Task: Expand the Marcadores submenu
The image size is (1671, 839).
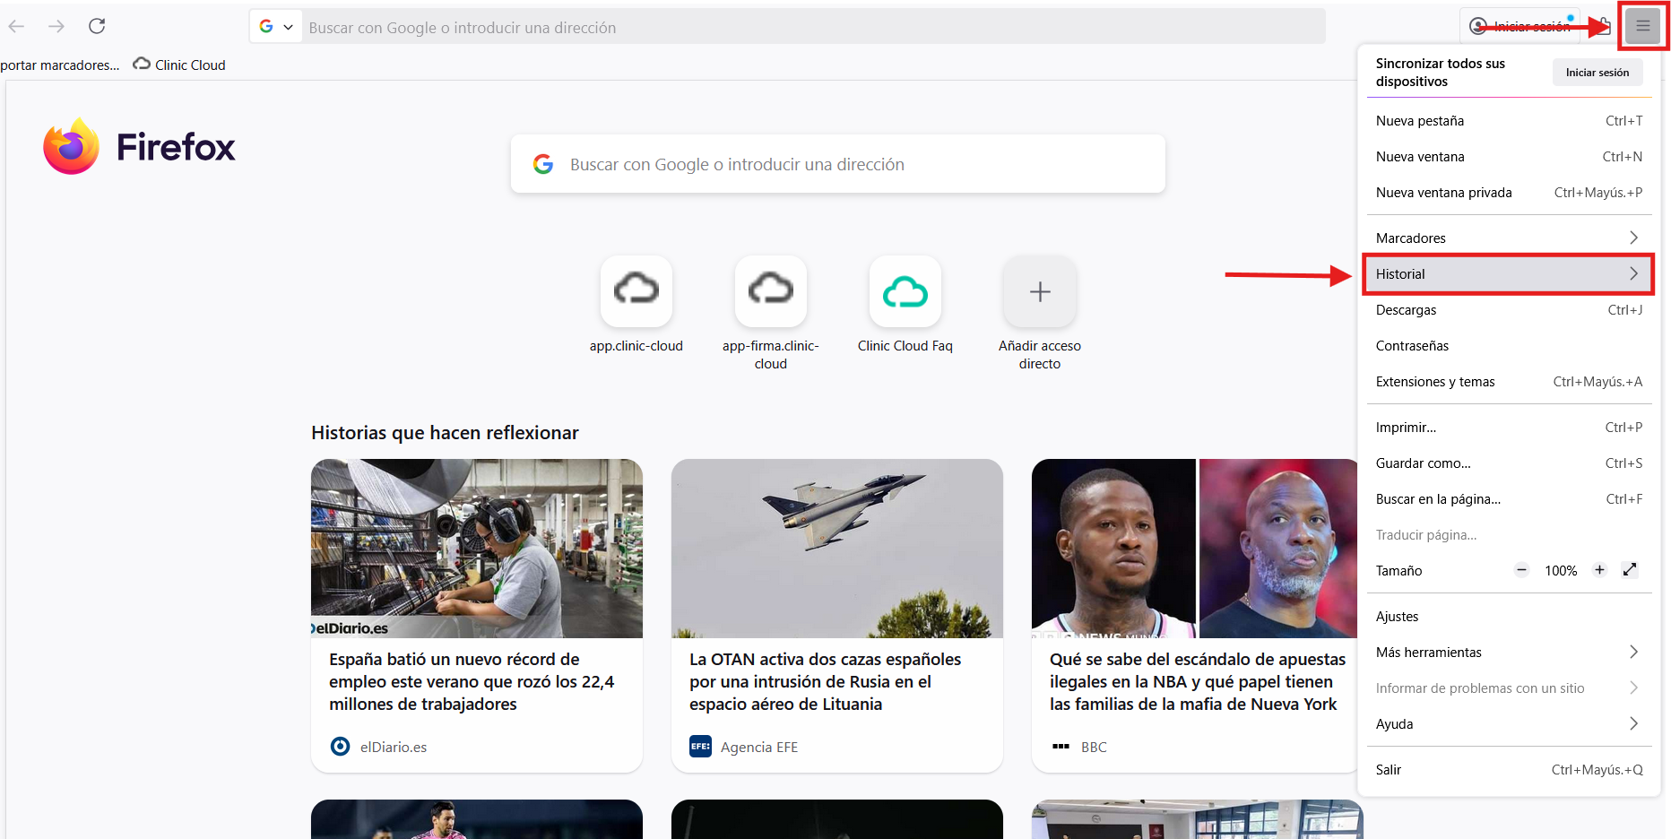Action: point(1508,238)
